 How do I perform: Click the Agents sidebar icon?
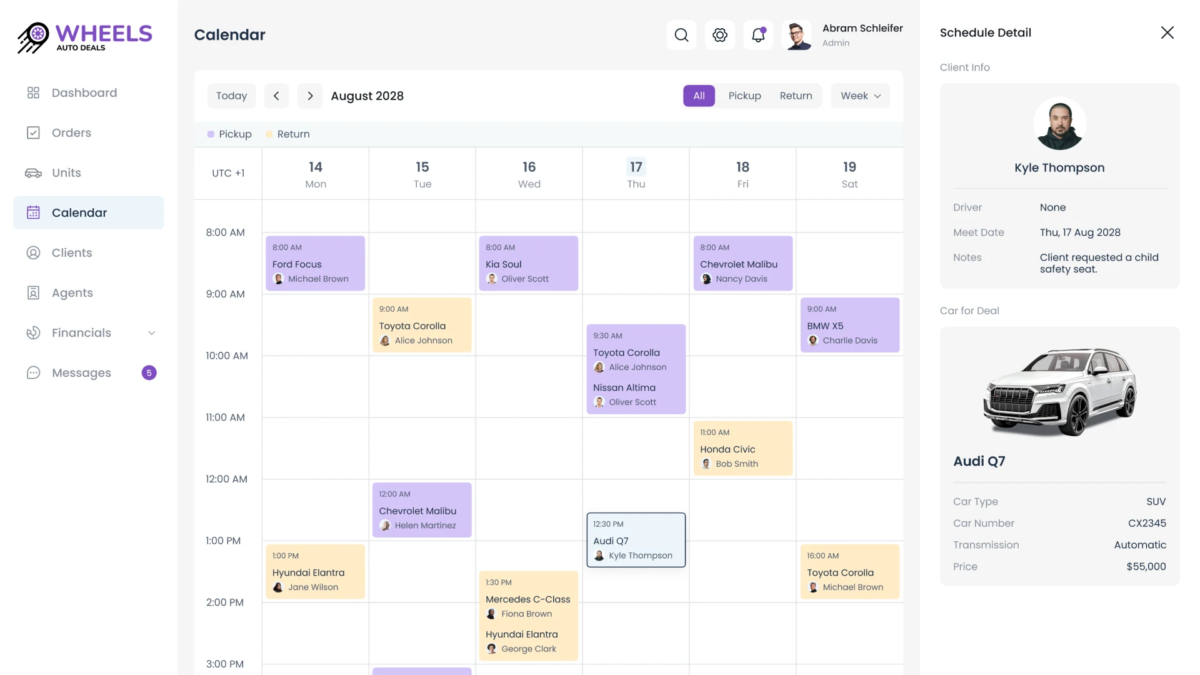(33, 292)
